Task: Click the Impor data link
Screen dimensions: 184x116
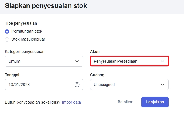Action: 71,102
